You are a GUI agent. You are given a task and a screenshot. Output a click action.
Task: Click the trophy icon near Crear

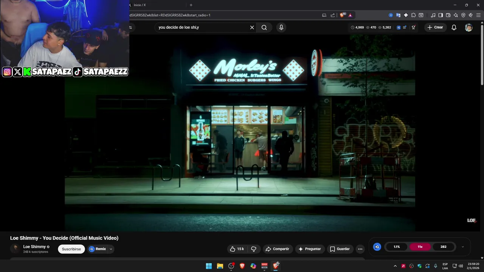413,27
